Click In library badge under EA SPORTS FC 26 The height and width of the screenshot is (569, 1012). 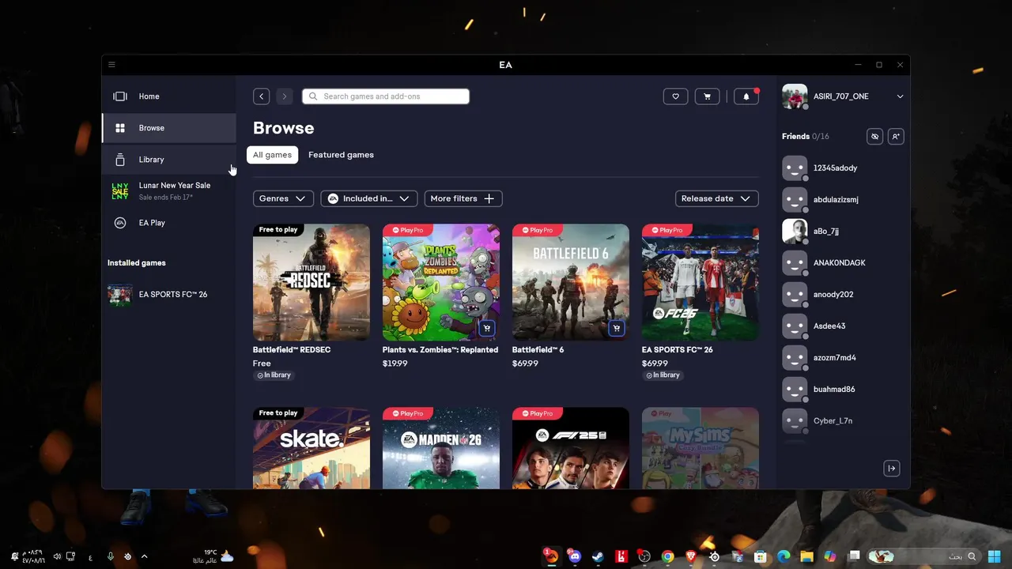(663, 375)
